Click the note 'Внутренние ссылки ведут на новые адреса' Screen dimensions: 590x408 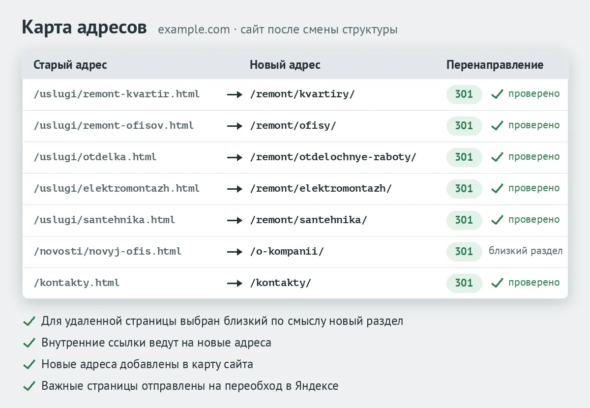(x=156, y=343)
